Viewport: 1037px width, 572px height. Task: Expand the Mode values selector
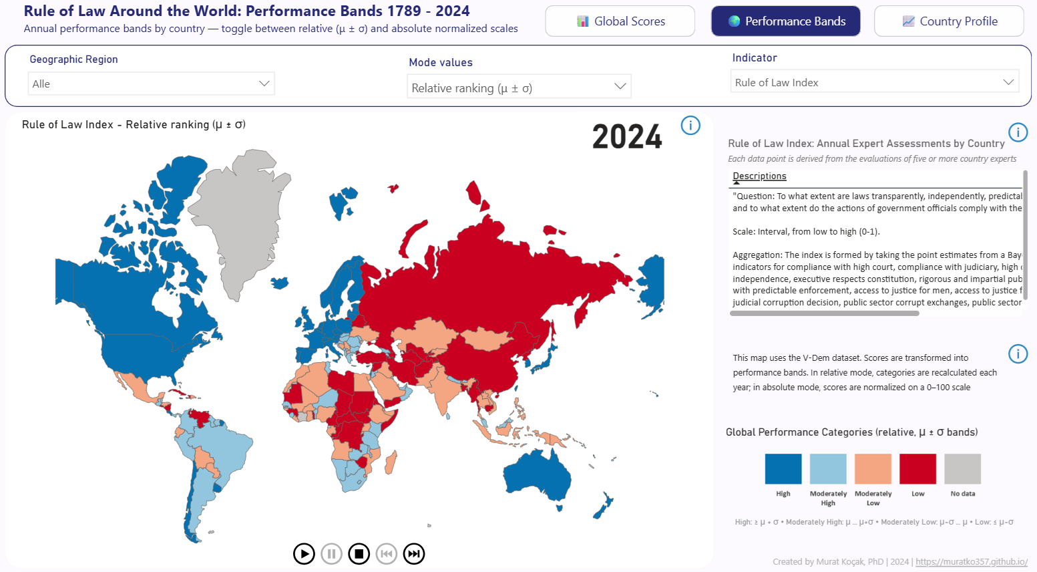[519, 86]
